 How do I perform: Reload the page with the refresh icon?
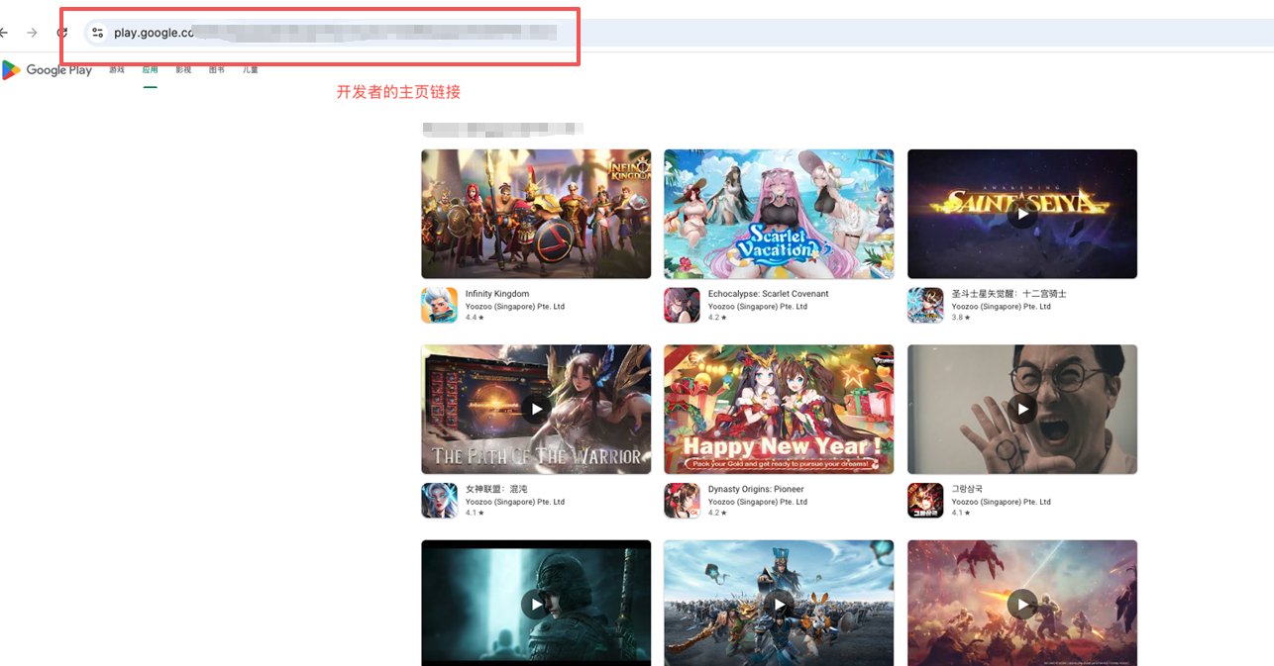tap(61, 33)
